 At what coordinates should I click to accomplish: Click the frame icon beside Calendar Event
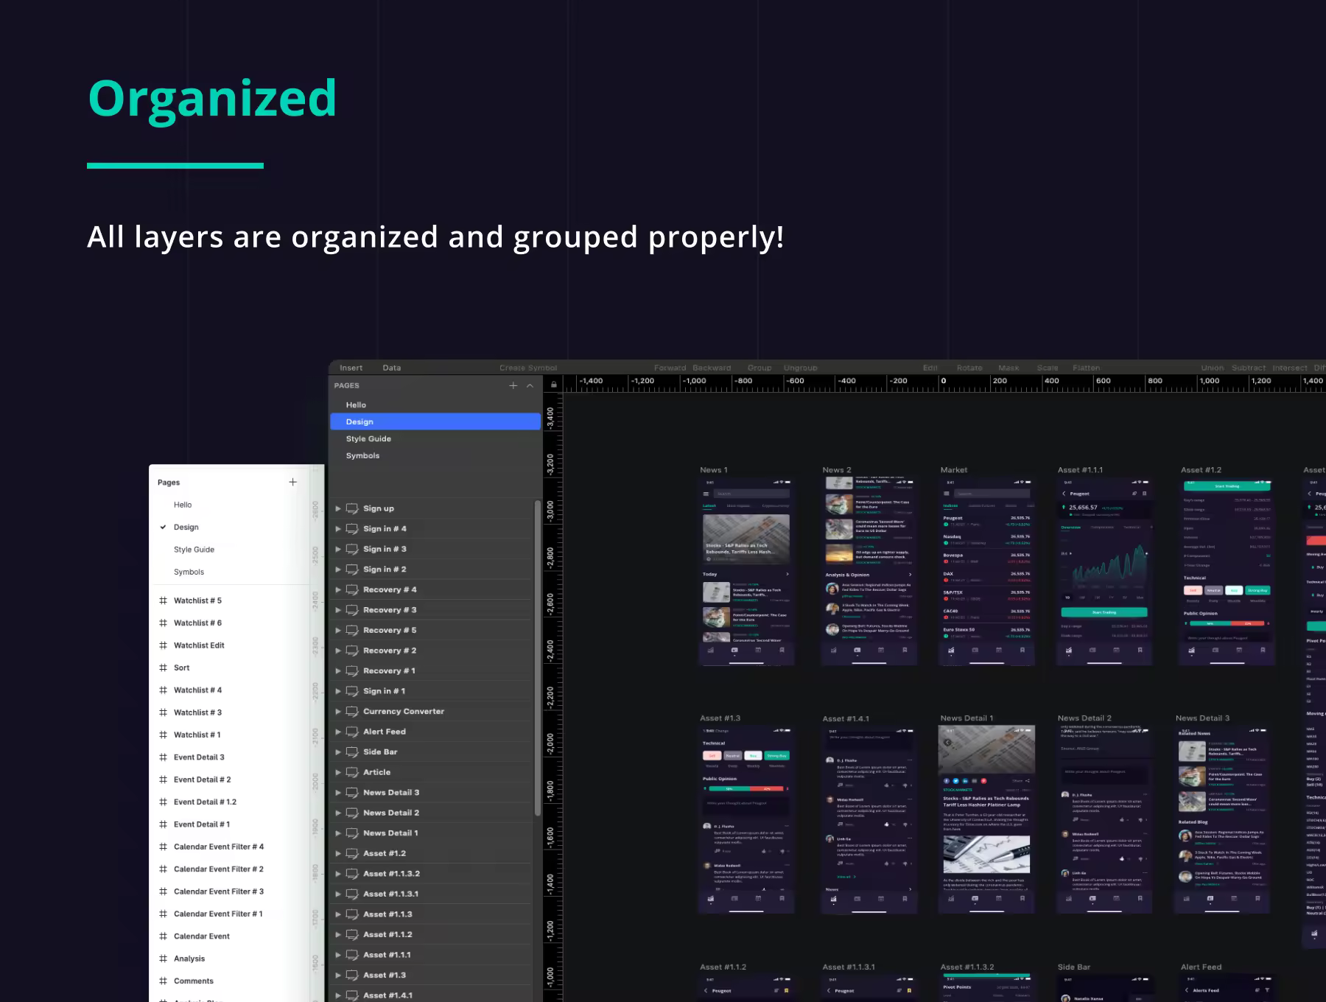point(163,936)
